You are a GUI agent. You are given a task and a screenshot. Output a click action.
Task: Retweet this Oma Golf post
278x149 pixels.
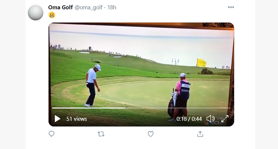(101, 134)
